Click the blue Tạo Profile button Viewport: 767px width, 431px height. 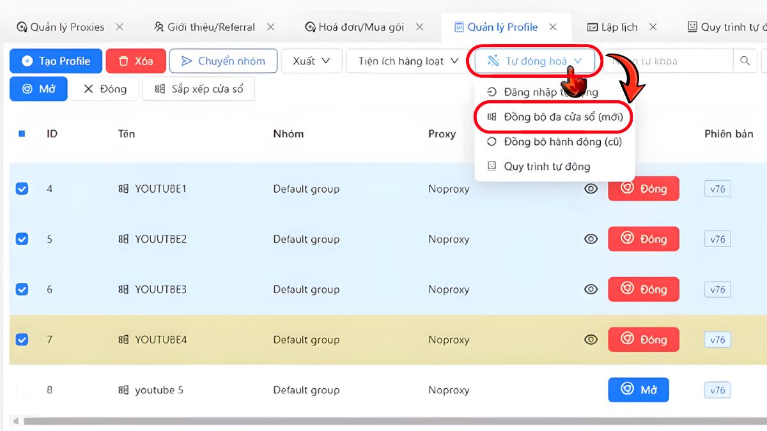click(x=56, y=61)
